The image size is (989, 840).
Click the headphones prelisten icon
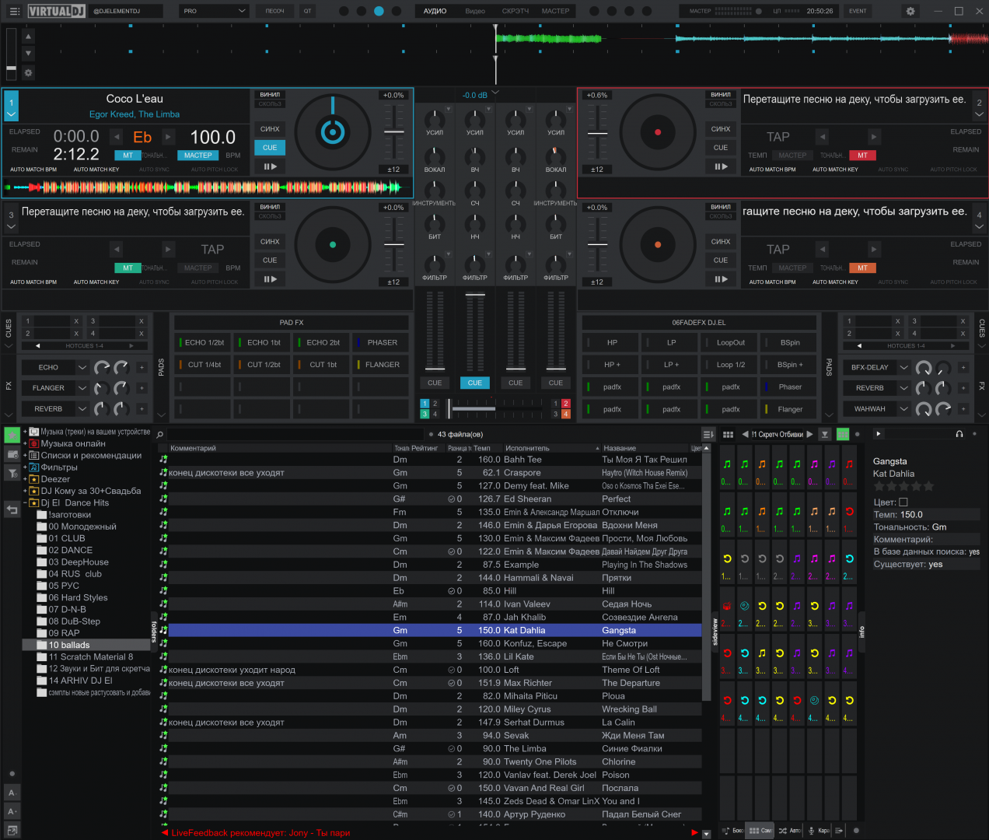click(959, 434)
